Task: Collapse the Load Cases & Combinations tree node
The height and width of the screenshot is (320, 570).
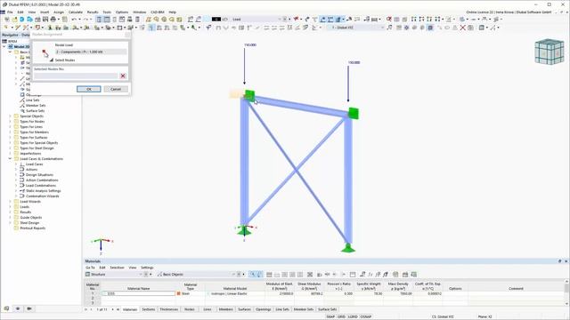Action: (10, 159)
